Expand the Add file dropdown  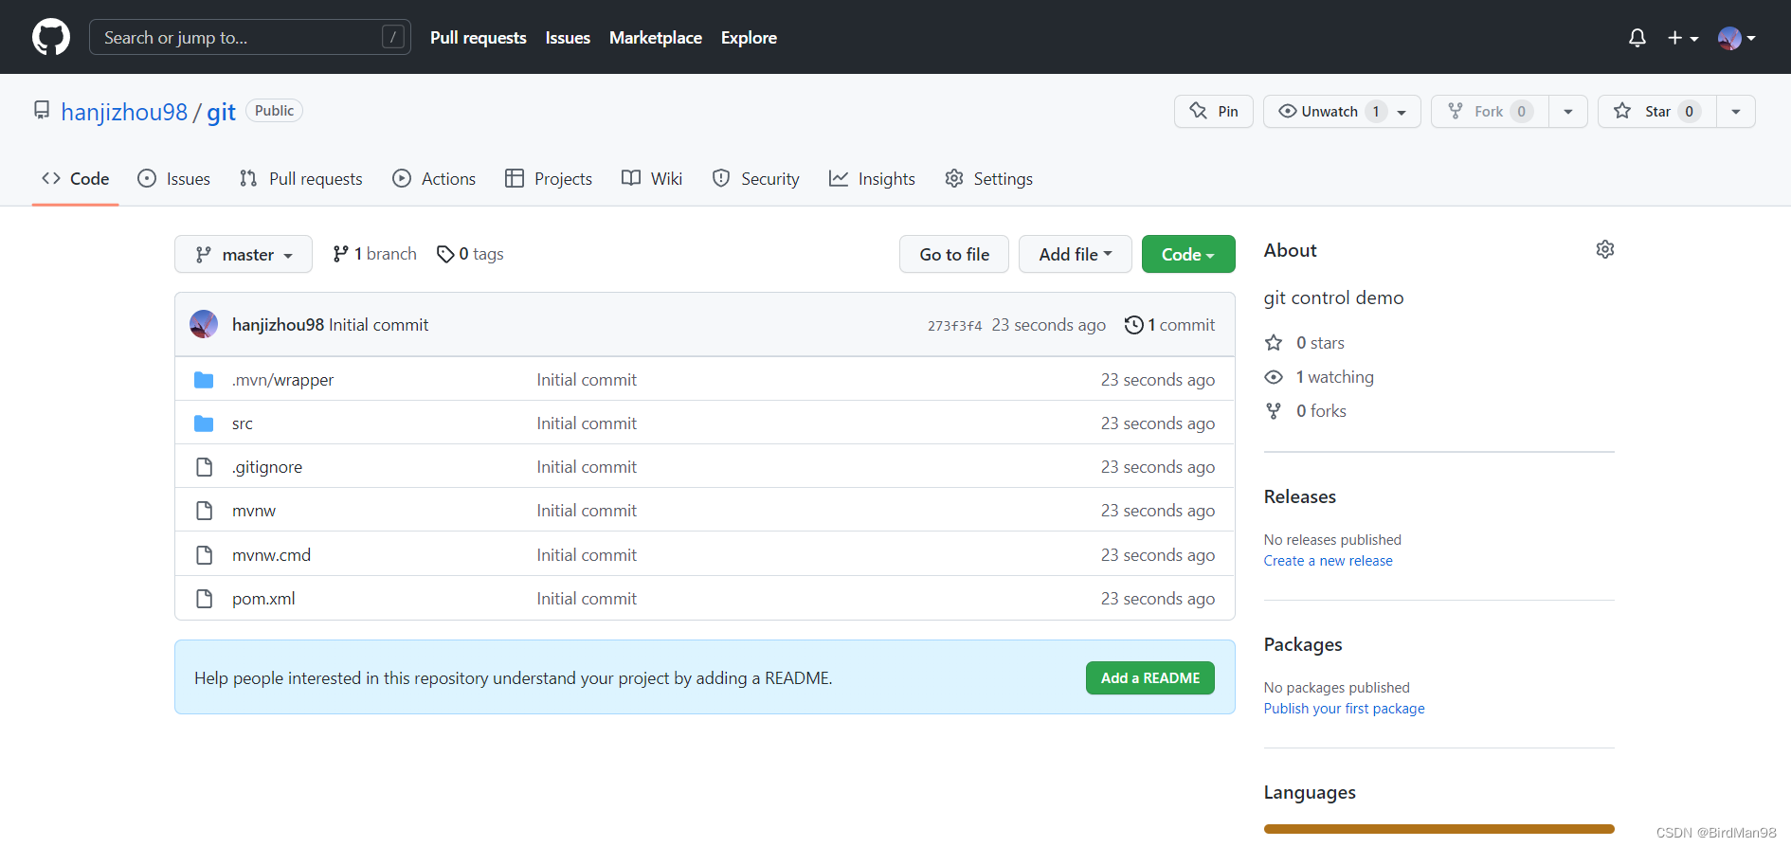pyautogui.click(x=1076, y=254)
